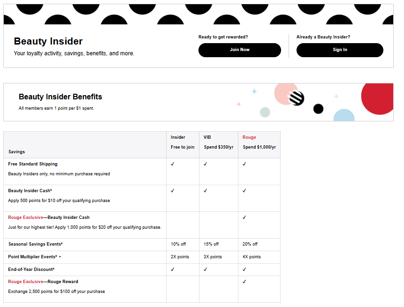
Task: Click Rouge checkmark for End-of-Year Discount
Action: [244, 270]
